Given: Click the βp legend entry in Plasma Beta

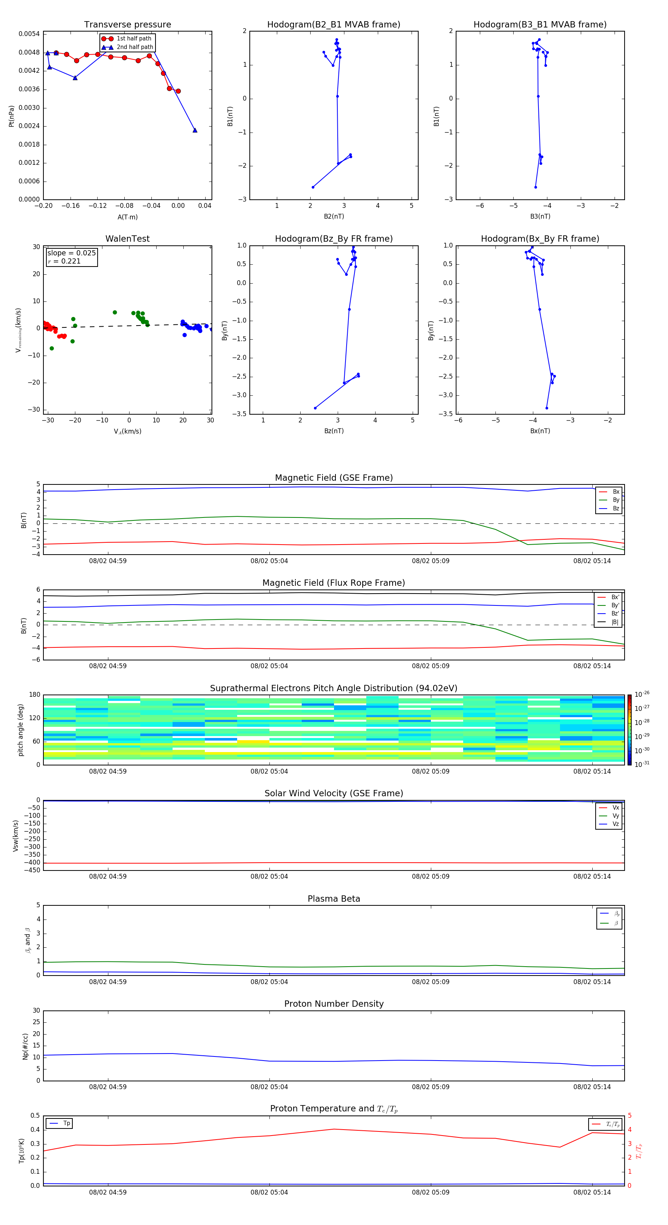Looking at the screenshot, I should (609, 914).
